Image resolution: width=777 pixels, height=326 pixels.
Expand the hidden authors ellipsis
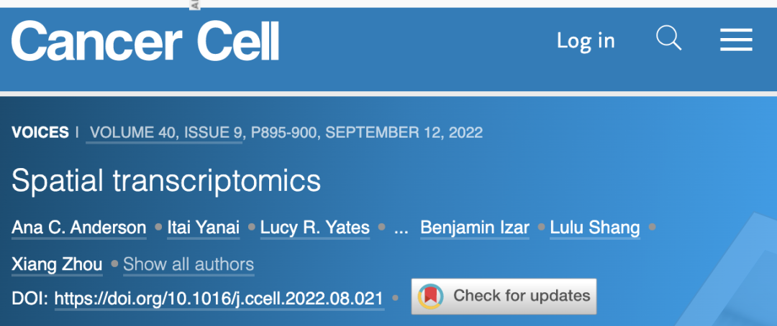pyautogui.click(x=401, y=229)
